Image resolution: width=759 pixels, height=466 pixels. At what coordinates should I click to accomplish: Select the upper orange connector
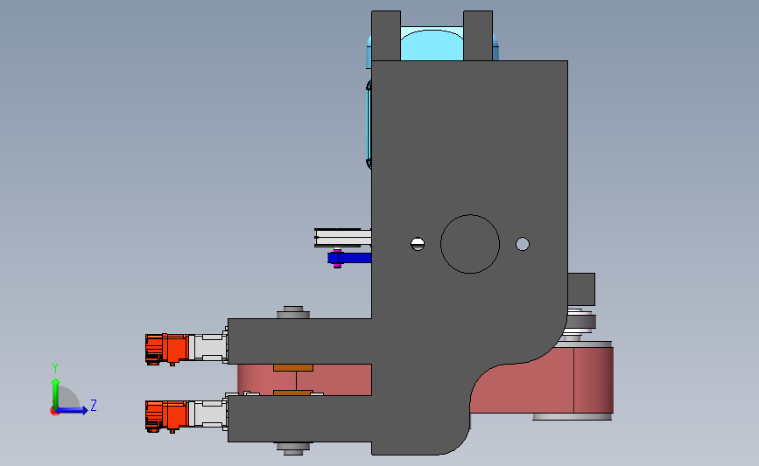point(166,349)
